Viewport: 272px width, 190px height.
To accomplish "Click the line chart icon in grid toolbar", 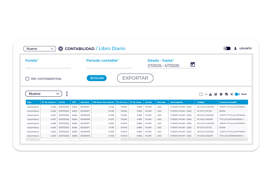I will (206, 94).
